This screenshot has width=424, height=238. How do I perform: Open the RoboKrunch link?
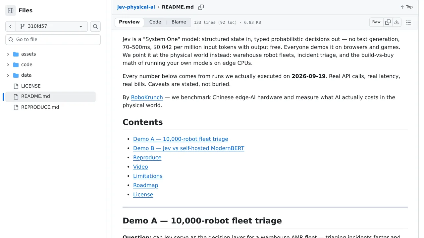point(147,97)
